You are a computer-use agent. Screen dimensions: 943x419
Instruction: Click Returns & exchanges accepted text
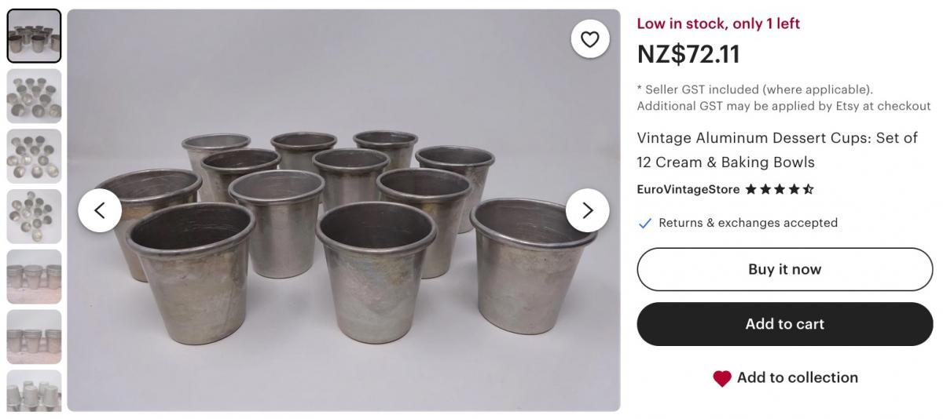(747, 223)
